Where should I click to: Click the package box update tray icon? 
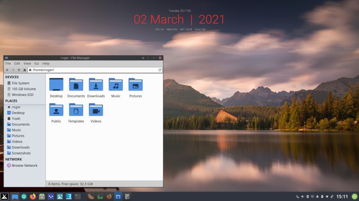[x=312, y=197]
